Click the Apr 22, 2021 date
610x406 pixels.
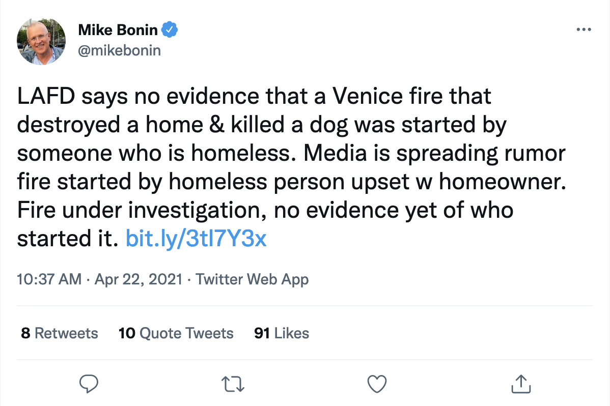[x=138, y=279]
